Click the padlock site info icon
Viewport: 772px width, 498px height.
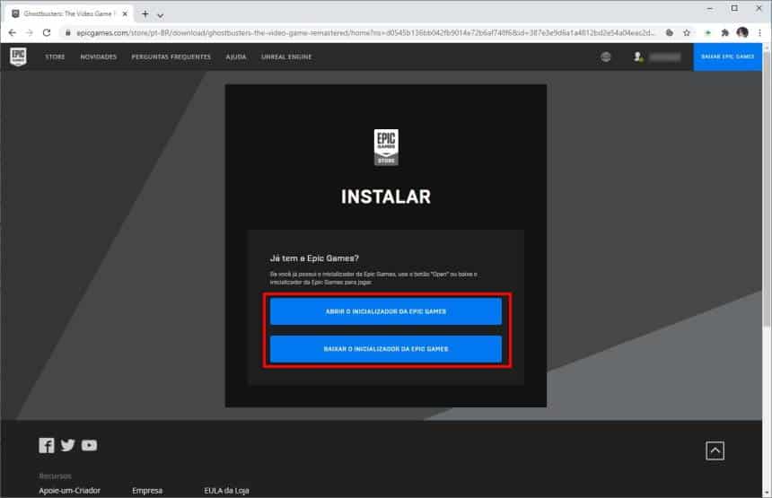[x=68, y=33]
